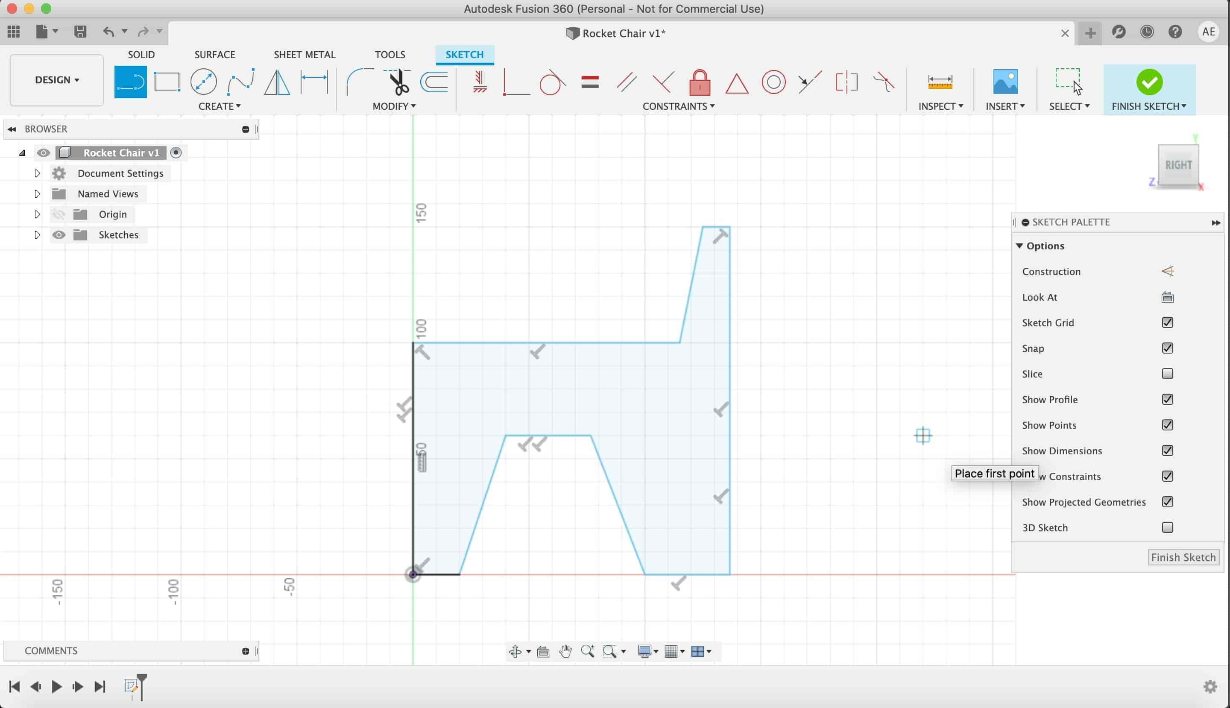Select the Center Diameter Circle tool

pos(203,82)
